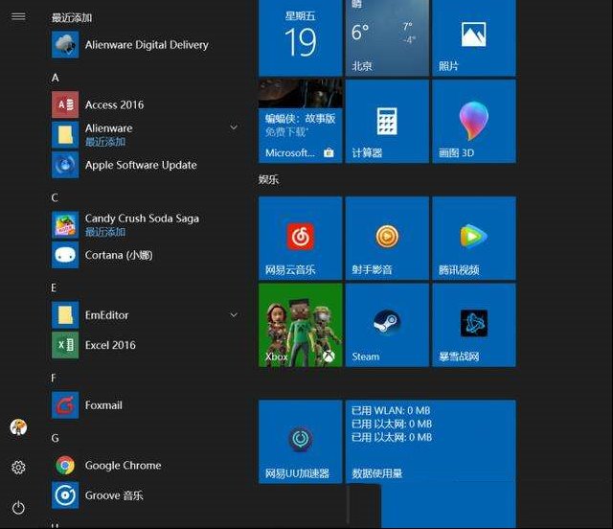
Task: Click the user account avatar
Action: [18, 426]
